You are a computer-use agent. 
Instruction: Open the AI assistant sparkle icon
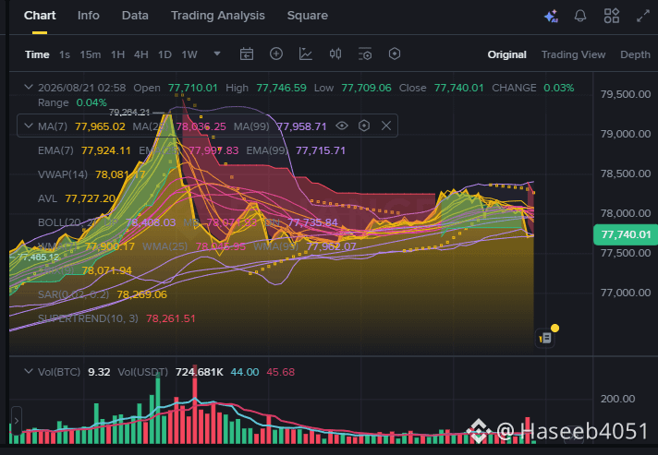pyautogui.click(x=551, y=16)
